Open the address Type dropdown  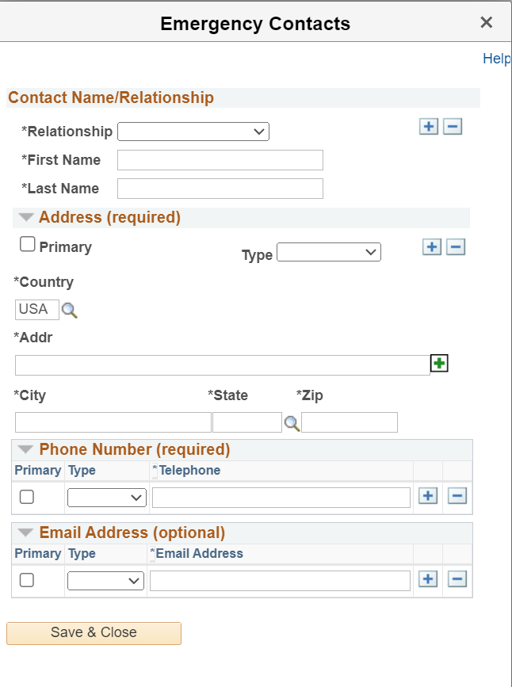329,252
